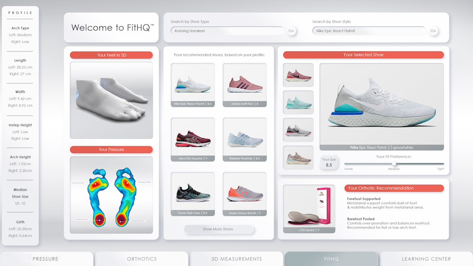
Task: Click Your Orthotic Recommendation header
Action: tap(394, 188)
